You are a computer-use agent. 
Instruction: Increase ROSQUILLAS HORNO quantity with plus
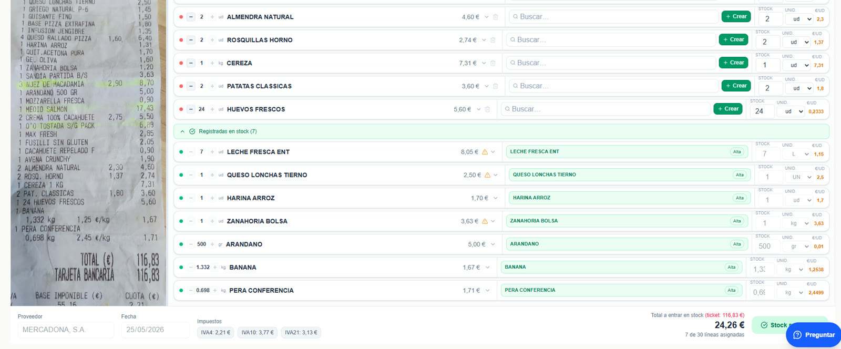click(212, 40)
